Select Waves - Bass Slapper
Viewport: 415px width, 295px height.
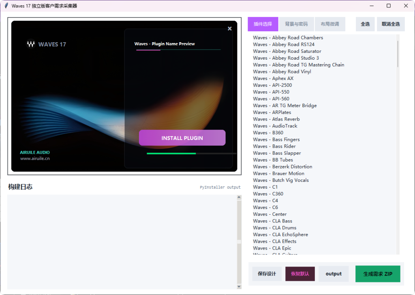click(277, 153)
